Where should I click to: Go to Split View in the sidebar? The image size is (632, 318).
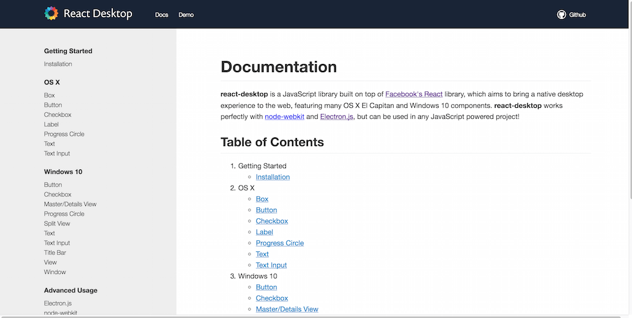(57, 224)
